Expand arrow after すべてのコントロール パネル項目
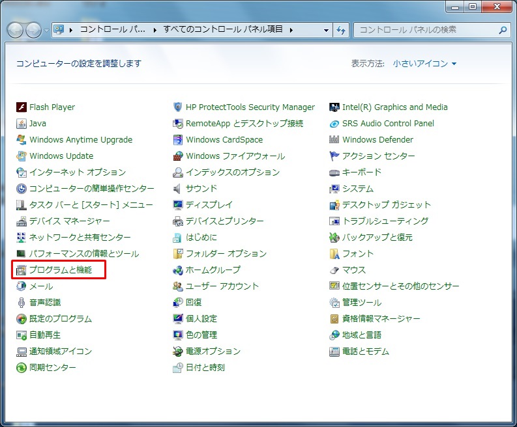The image size is (517, 427). tap(291, 30)
